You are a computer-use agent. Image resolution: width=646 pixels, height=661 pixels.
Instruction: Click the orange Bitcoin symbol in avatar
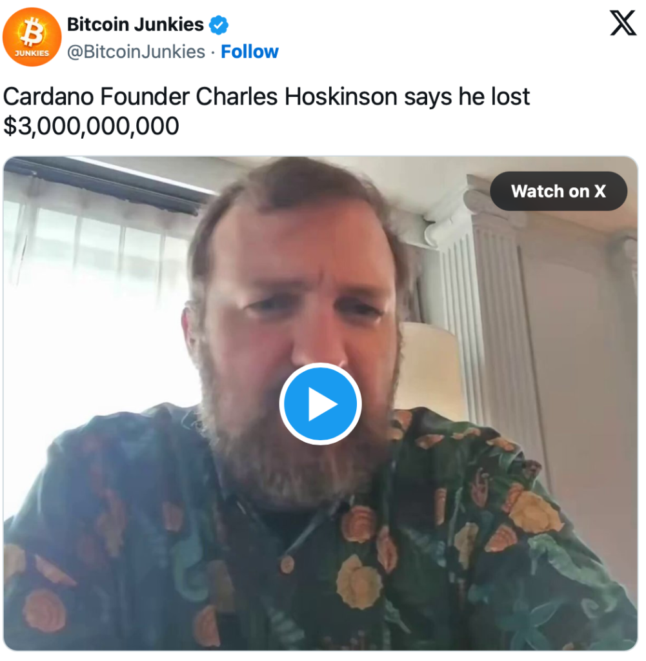click(x=32, y=32)
